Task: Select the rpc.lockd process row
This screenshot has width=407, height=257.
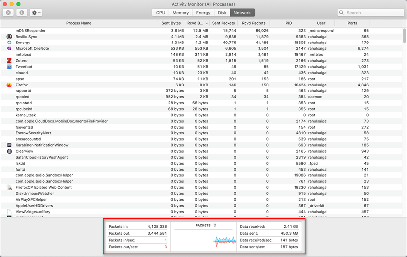Action: click(x=201, y=109)
